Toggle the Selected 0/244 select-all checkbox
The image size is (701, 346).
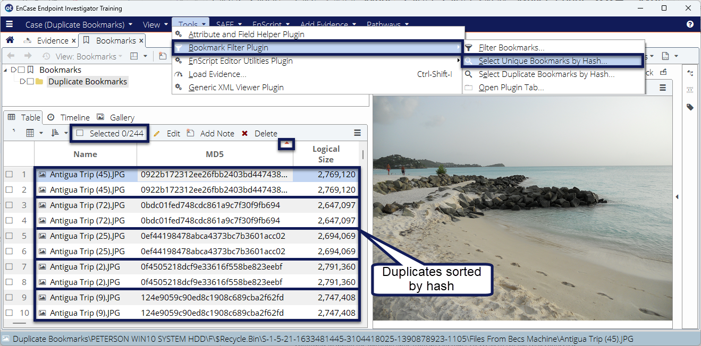click(80, 133)
